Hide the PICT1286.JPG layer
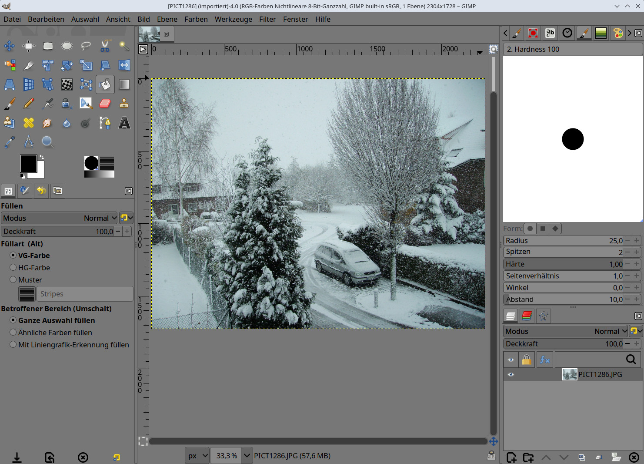This screenshot has width=644, height=464. (511, 374)
